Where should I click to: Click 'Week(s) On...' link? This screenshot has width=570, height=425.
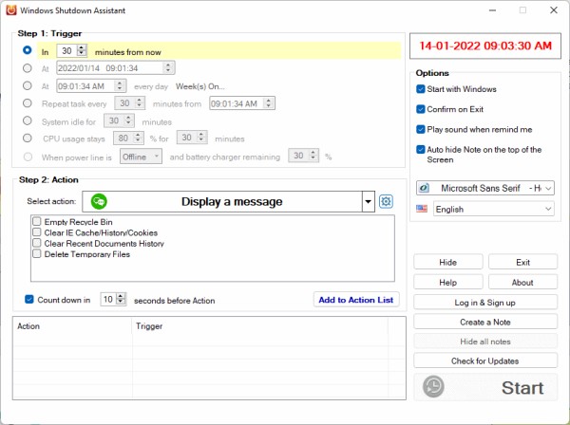200,86
